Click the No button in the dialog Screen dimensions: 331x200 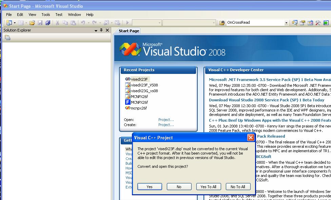pos(179,187)
